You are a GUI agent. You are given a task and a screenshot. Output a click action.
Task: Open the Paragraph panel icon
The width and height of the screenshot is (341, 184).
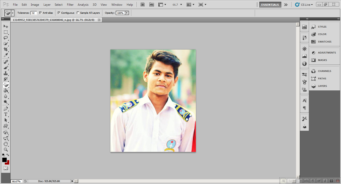click(x=304, y=108)
